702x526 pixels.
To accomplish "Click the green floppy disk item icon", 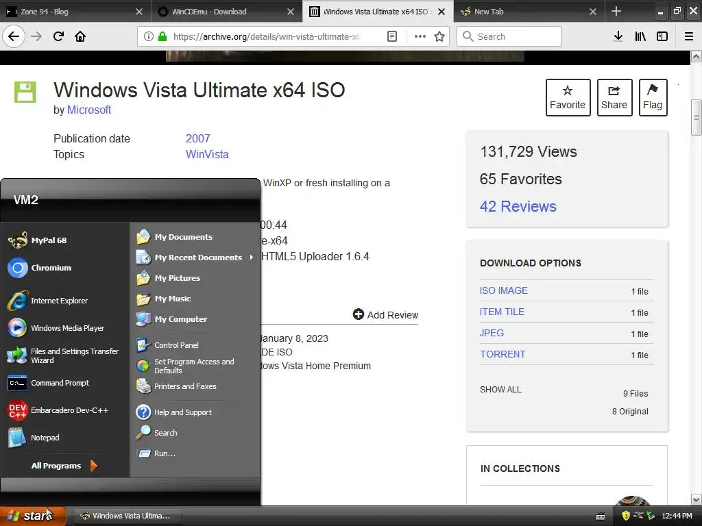I will pos(25,92).
